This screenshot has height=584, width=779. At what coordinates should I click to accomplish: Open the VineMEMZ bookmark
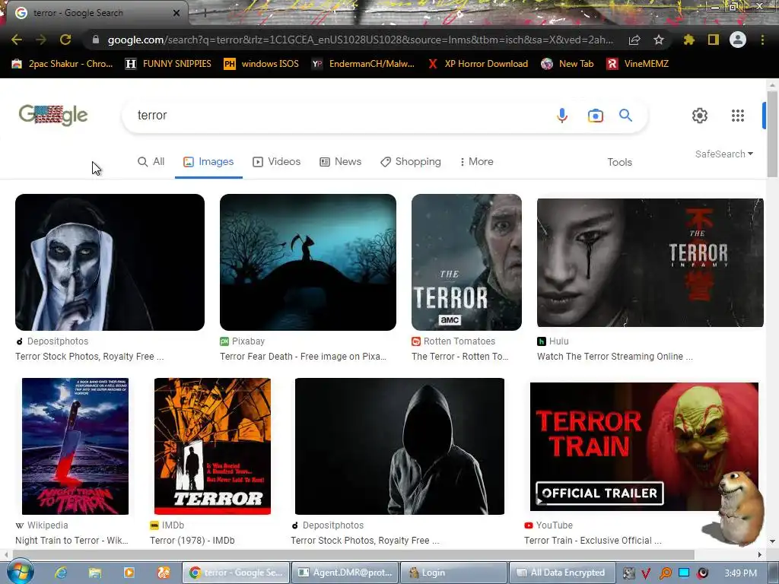(638, 64)
